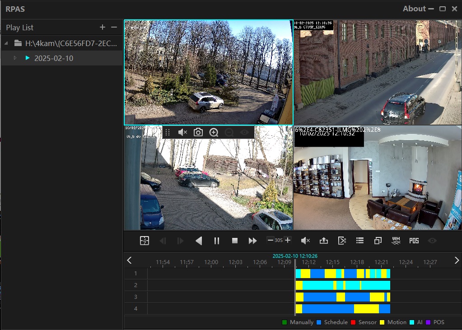Click the fast forward button

pyautogui.click(x=253, y=241)
